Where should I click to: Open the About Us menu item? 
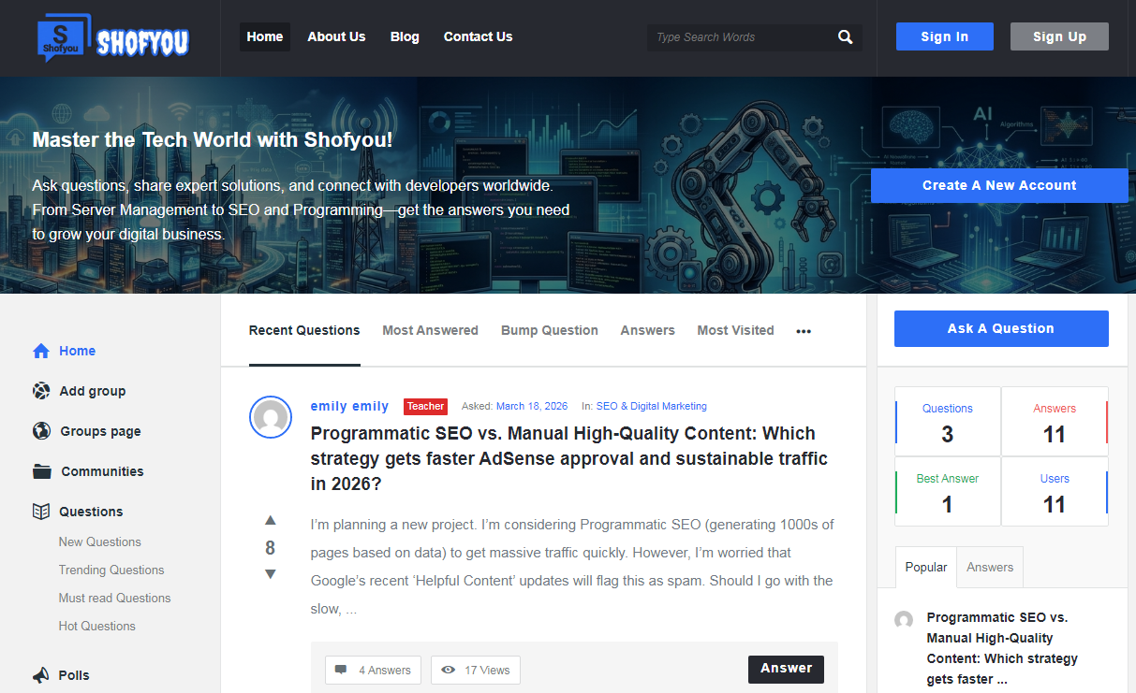coord(336,36)
